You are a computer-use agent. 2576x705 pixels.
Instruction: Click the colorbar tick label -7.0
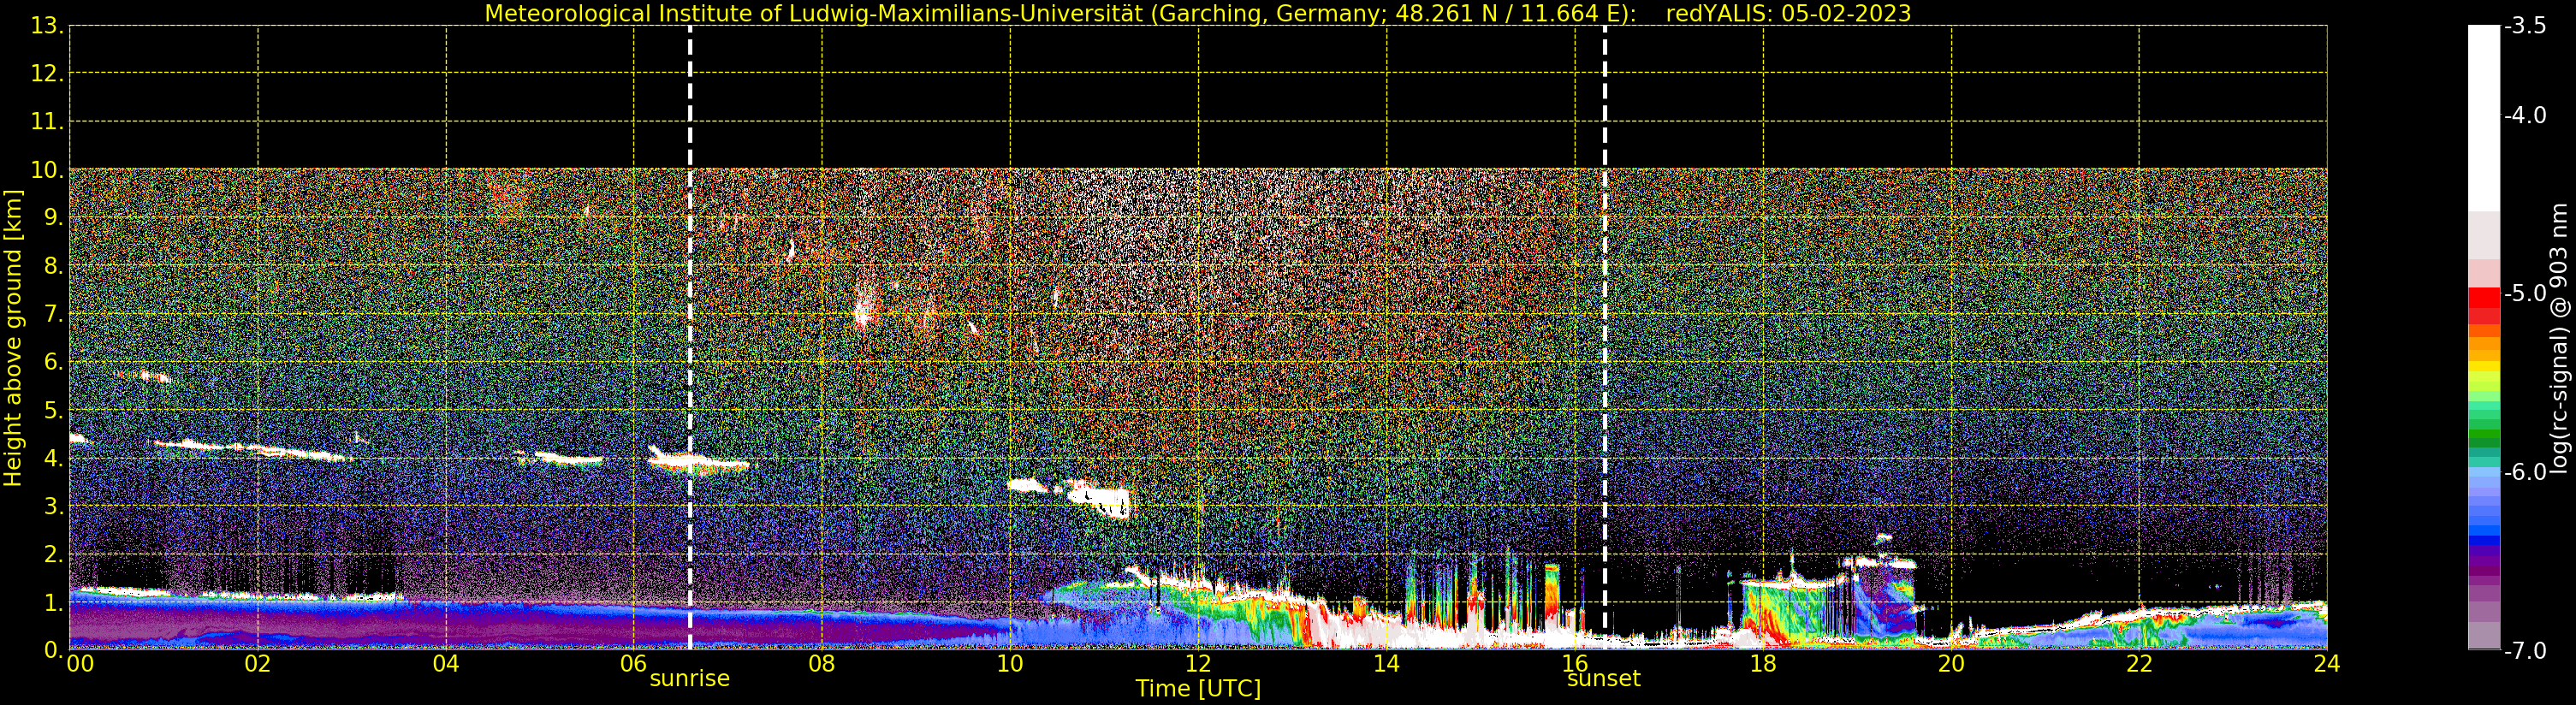2526,651
